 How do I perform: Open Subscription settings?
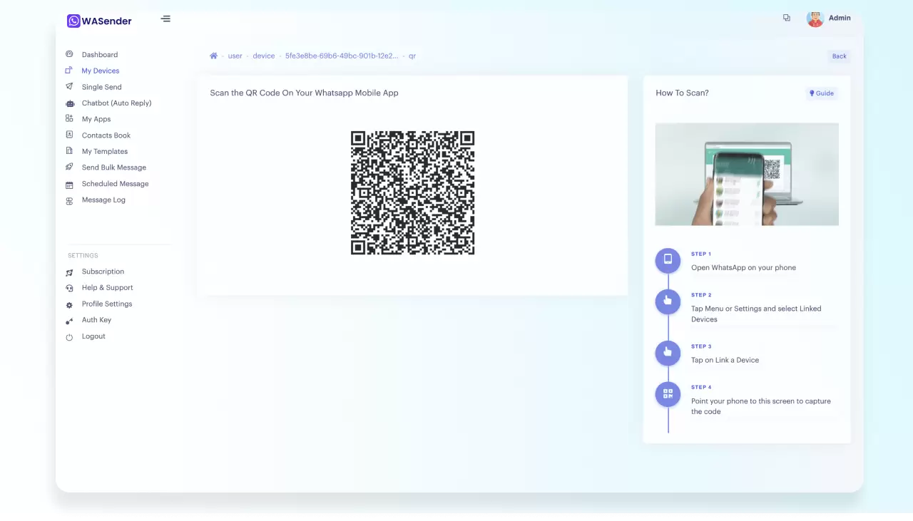pyautogui.click(x=103, y=272)
